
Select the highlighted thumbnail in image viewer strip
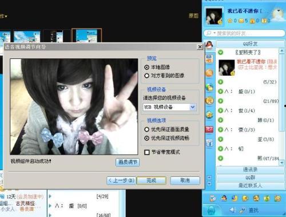pyautogui.click(x=87, y=35)
